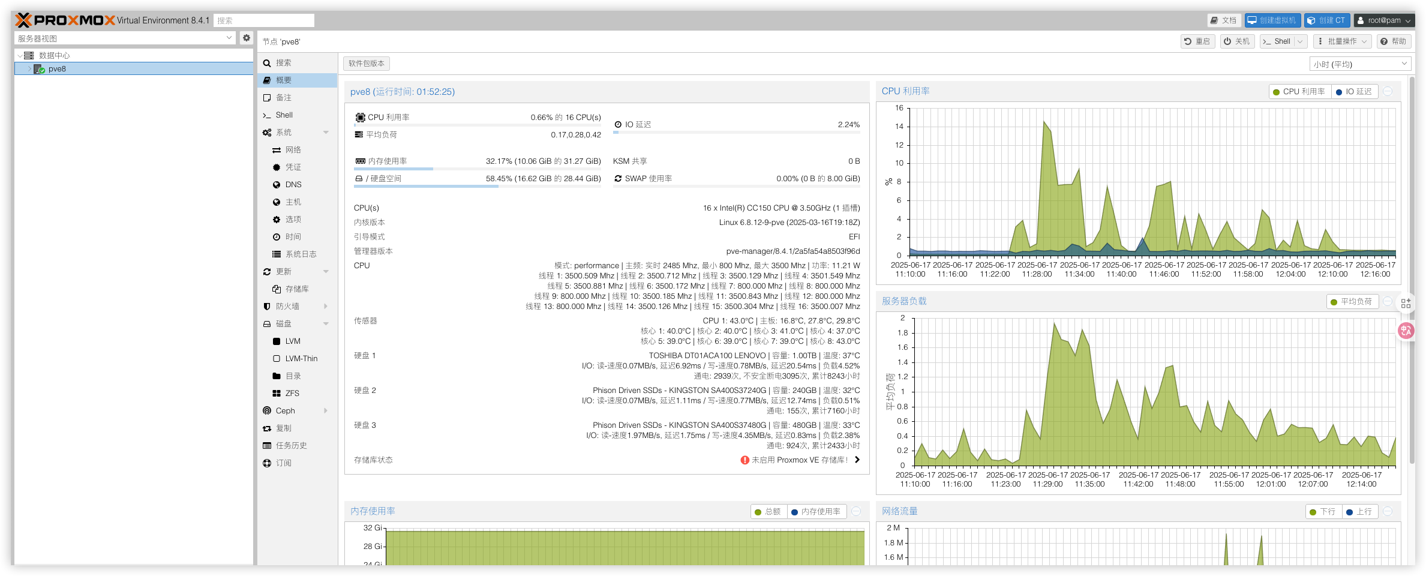The height and width of the screenshot is (576, 1426).
Task: Toggle the 下行 network legend series
Action: click(1323, 512)
